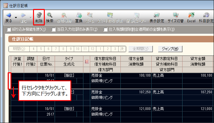The image size is (214, 123).
Task: Click the 調整 column header
Action: (31, 59)
